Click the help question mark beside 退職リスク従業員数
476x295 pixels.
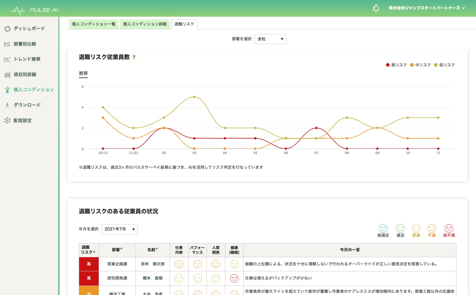[134, 57]
